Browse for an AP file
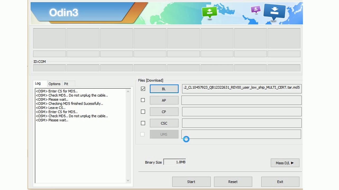Screen dimensions: 339x190 [x=164, y=100]
